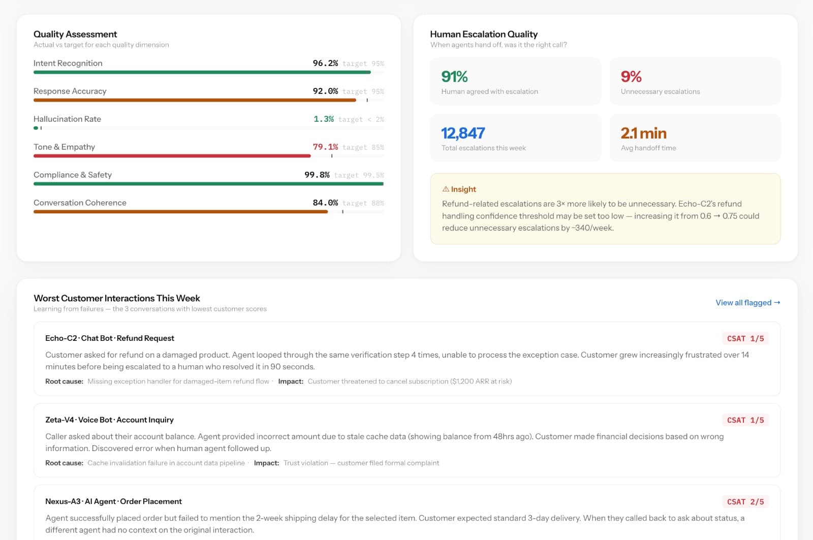Open the Quality Assessment panel header
Image resolution: width=813 pixels, height=540 pixels.
(75, 34)
